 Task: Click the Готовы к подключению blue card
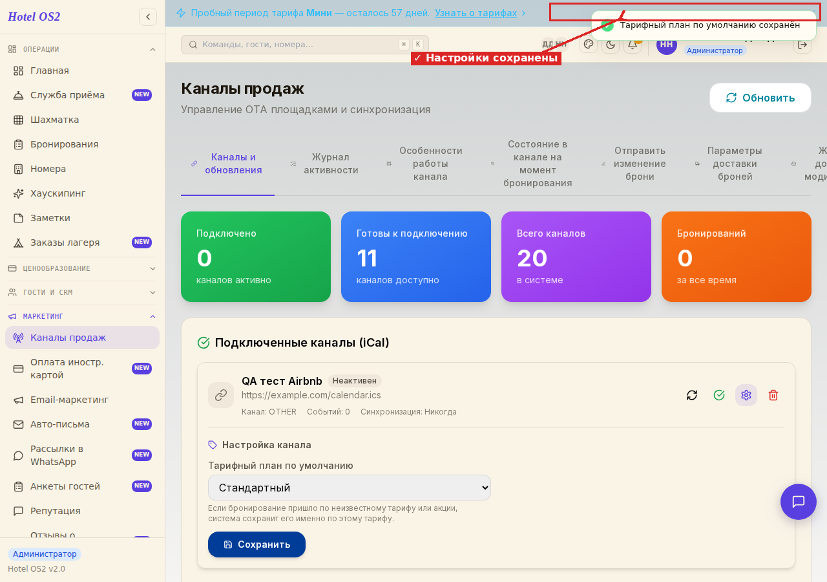click(416, 257)
